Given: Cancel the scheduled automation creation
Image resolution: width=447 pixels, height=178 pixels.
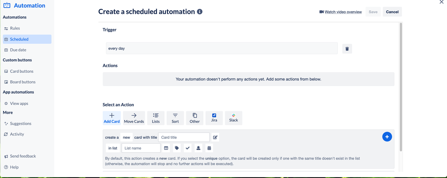Looking at the screenshot, I should (x=392, y=12).
